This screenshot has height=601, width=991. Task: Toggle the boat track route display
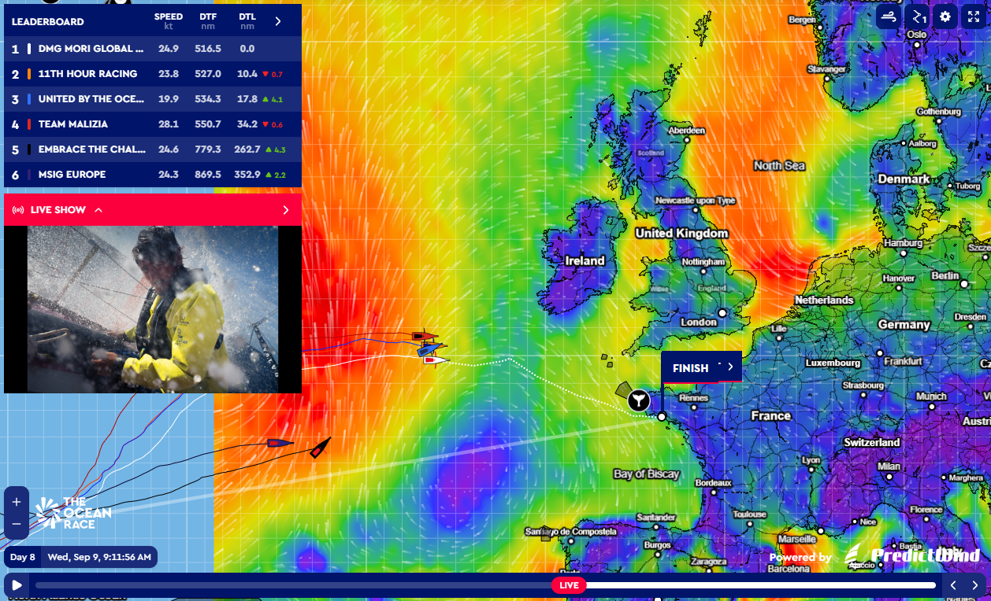point(918,17)
